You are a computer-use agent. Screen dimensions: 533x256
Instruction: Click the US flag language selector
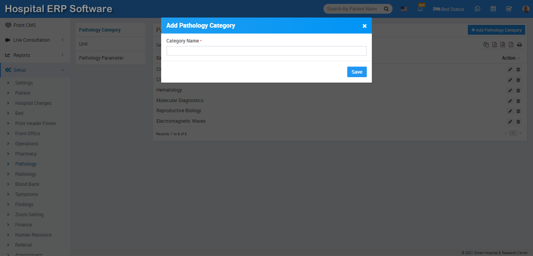coord(404,9)
